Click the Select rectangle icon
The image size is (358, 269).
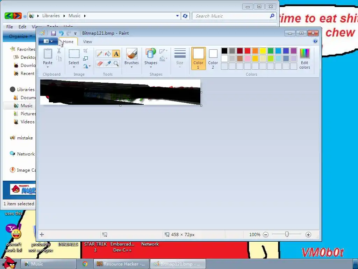coord(74,54)
